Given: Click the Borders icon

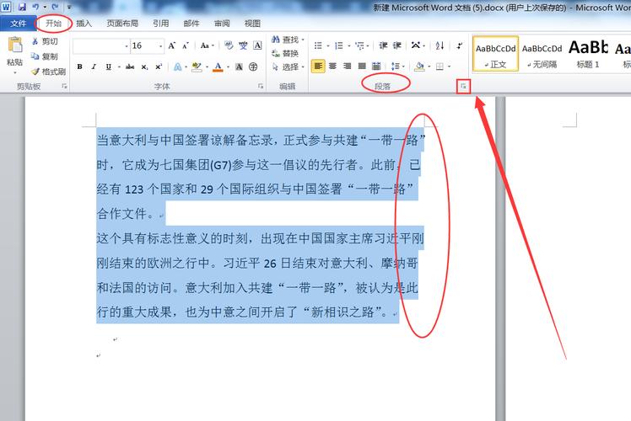Looking at the screenshot, I should coord(440,66).
